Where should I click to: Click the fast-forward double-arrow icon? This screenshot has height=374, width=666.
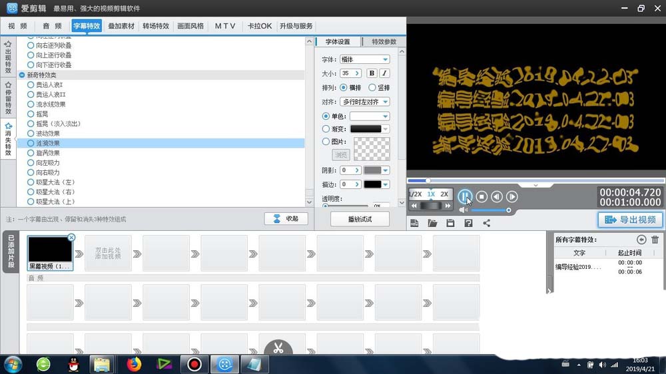[448, 206]
